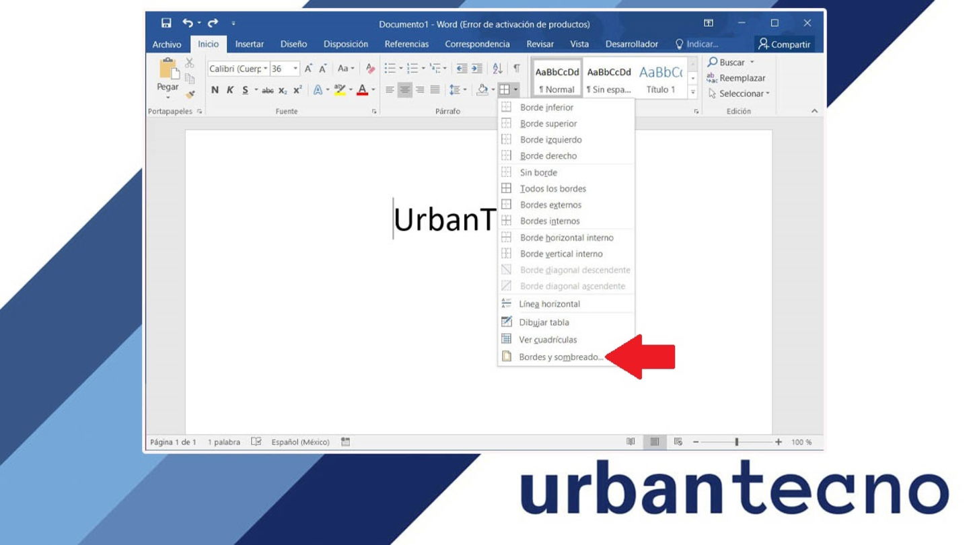This screenshot has width=969, height=545.
Task: Click the shading paint bucket
Action: point(482,89)
